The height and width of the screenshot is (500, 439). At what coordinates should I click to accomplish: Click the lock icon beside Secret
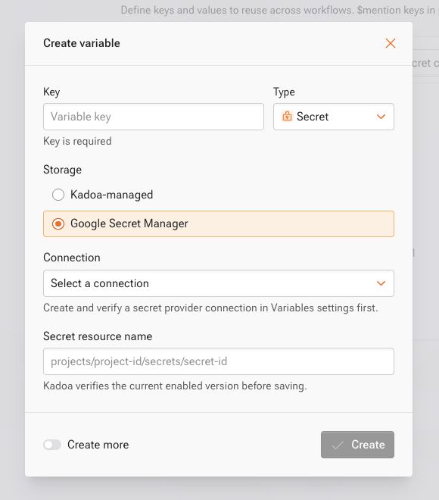coord(287,117)
